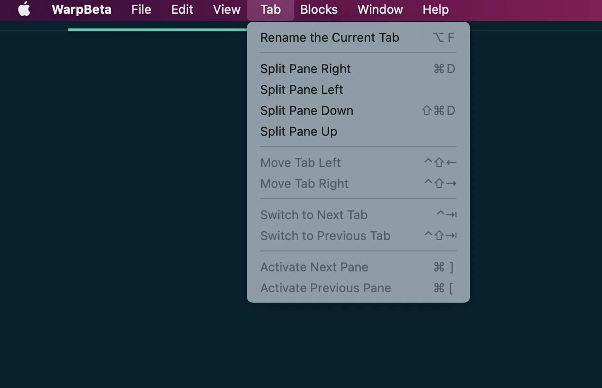Choose Split Pane Down
The height and width of the screenshot is (388, 602).
pos(306,111)
